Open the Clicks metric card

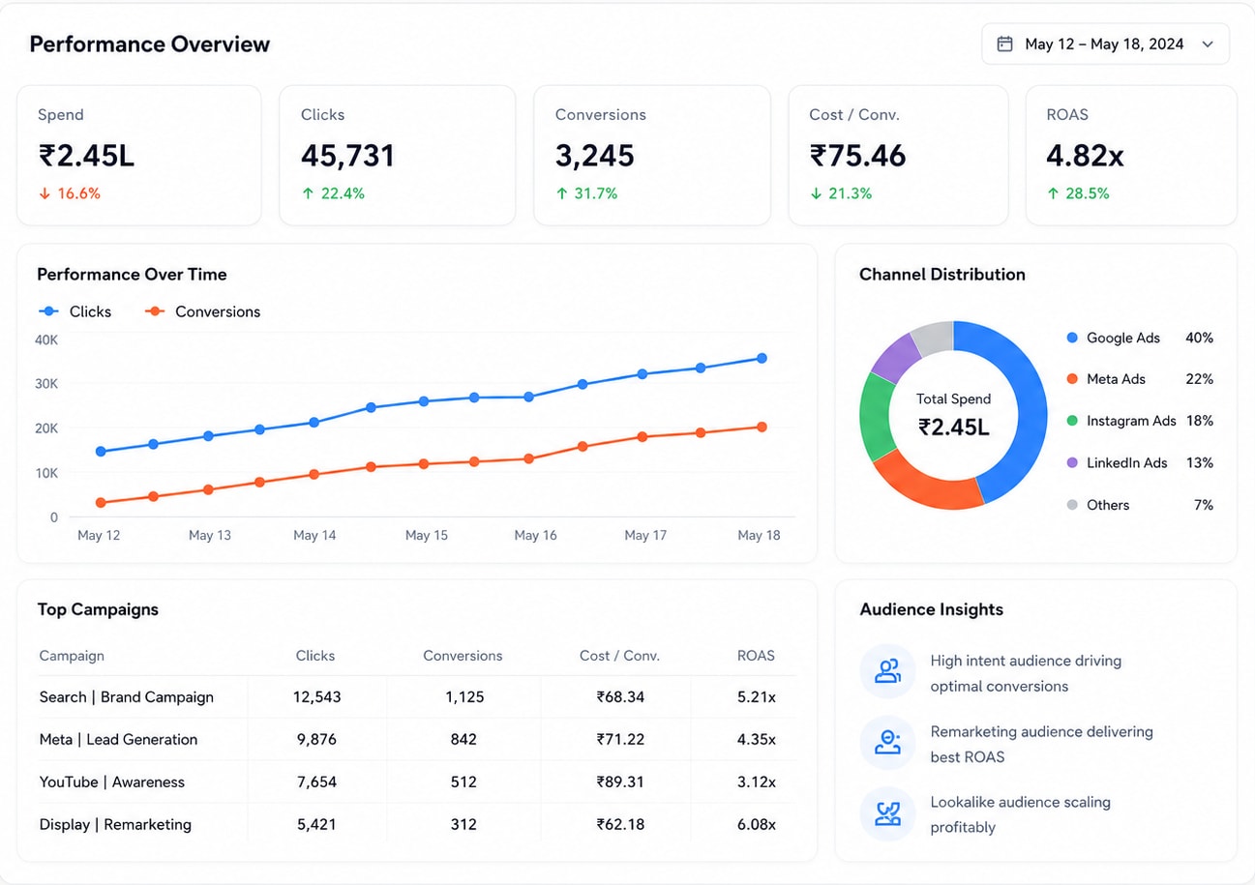398,156
